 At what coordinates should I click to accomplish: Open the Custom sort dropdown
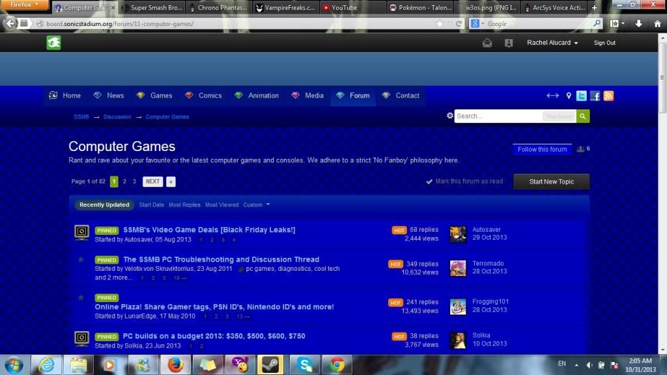click(x=256, y=204)
